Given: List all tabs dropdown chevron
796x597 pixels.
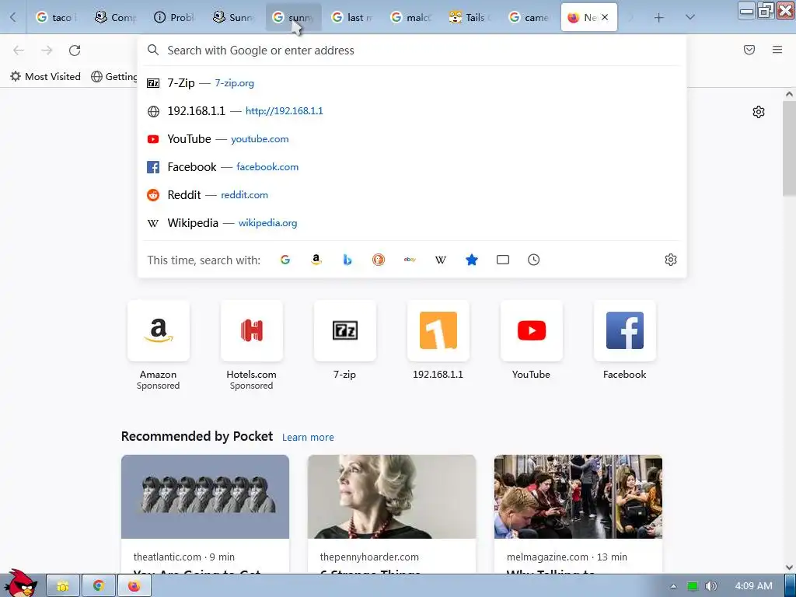Looking at the screenshot, I should coord(690,18).
